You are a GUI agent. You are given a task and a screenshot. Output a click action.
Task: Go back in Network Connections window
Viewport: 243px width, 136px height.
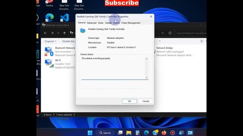click(45, 33)
